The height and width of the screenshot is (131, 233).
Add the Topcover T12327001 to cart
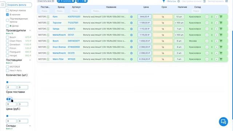point(221,23)
